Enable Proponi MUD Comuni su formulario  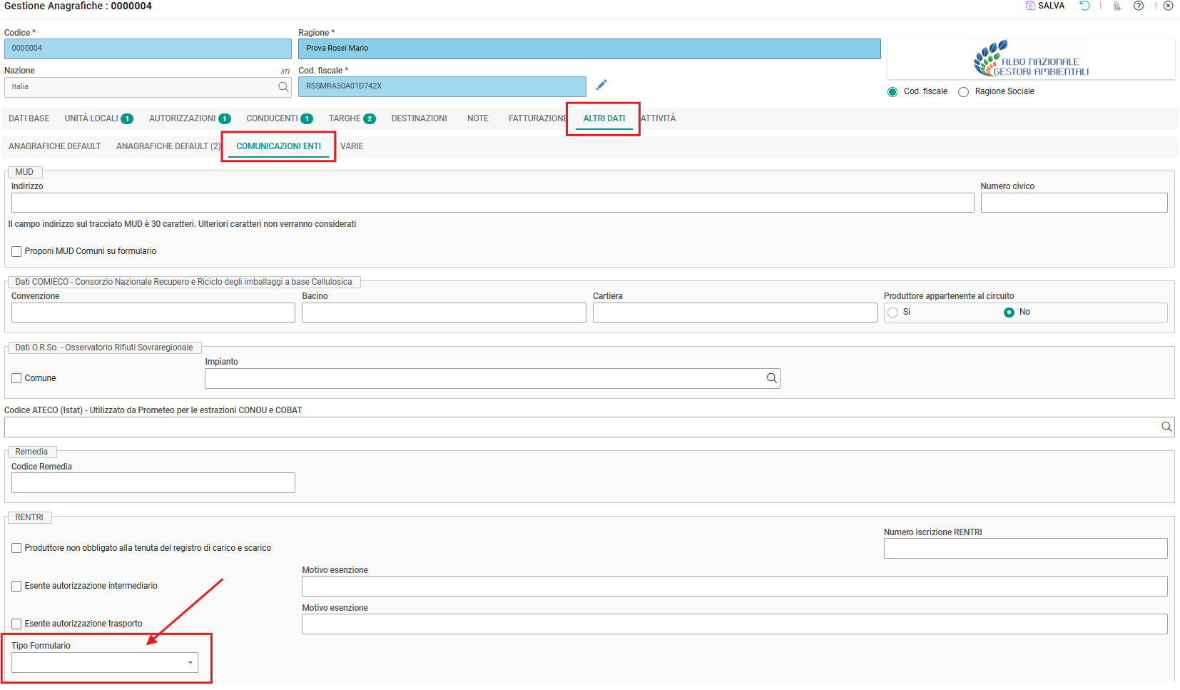pos(16,251)
